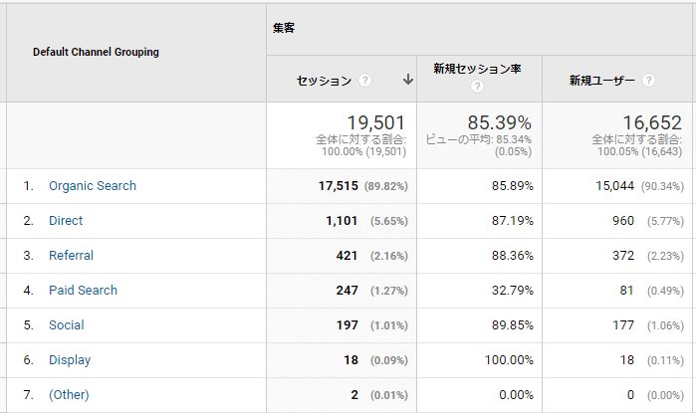Select Referral new users value 372

click(623, 256)
